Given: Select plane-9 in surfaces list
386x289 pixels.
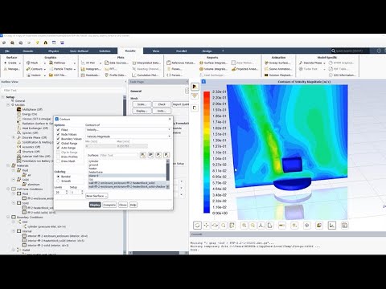Looking at the screenshot, I should click(127, 176).
